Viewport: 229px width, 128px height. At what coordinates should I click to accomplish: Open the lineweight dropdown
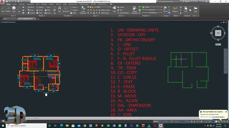tap(152, 10)
